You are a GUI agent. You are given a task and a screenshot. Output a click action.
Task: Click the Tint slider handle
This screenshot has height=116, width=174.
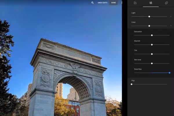point(152,54)
